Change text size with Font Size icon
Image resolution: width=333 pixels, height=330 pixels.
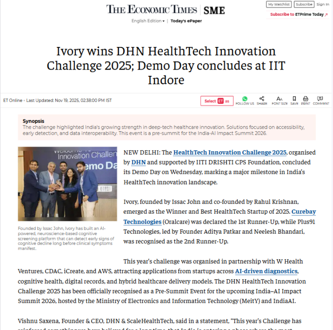280,99
